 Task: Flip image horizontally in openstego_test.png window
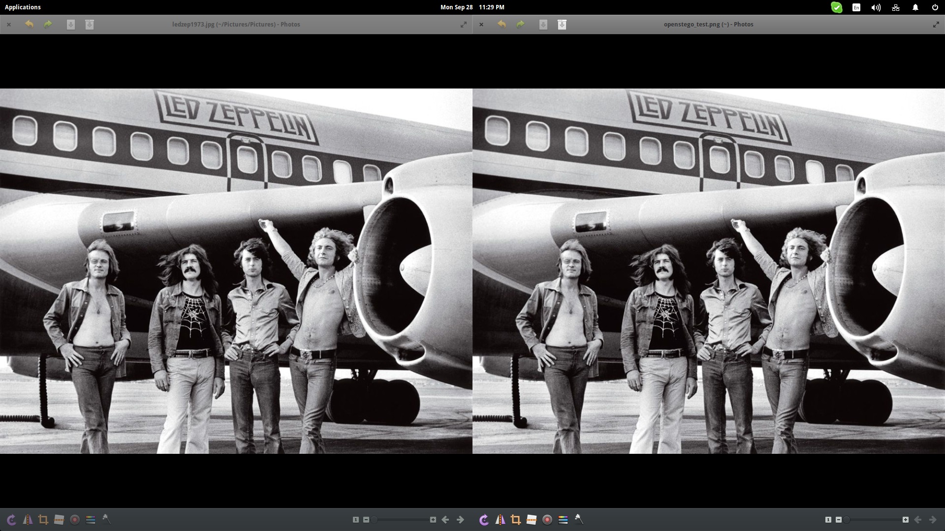[500, 520]
